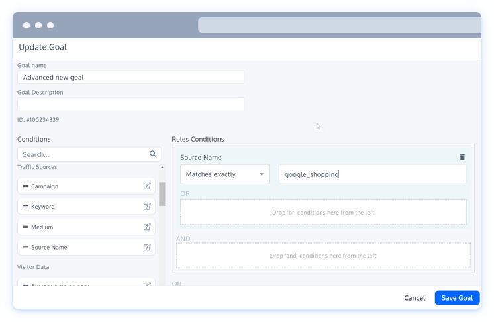Click the 'and' conditions drop zone
Image resolution: width=494 pixels, height=322 pixels.
pyautogui.click(x=323, y=255)
